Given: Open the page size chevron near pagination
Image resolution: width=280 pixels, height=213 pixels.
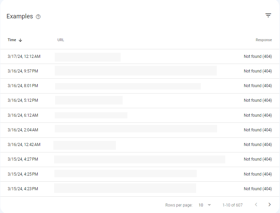Looking at the screenshot, I should click(209, 205).
